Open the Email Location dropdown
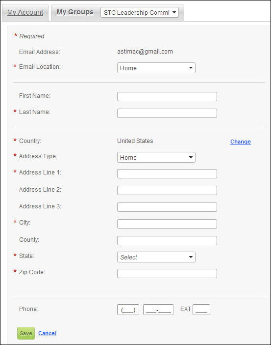This screenshot has width=271, height=345. point(156,68)
